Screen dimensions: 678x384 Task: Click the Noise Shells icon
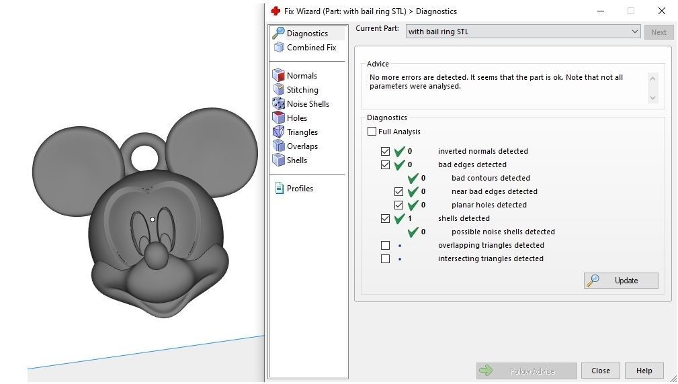click(x=278, y=103)
